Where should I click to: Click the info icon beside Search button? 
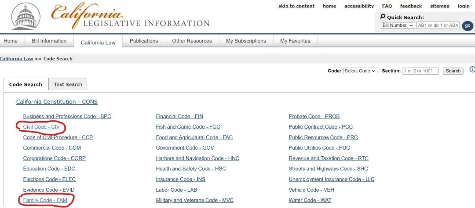coord(472,70)
